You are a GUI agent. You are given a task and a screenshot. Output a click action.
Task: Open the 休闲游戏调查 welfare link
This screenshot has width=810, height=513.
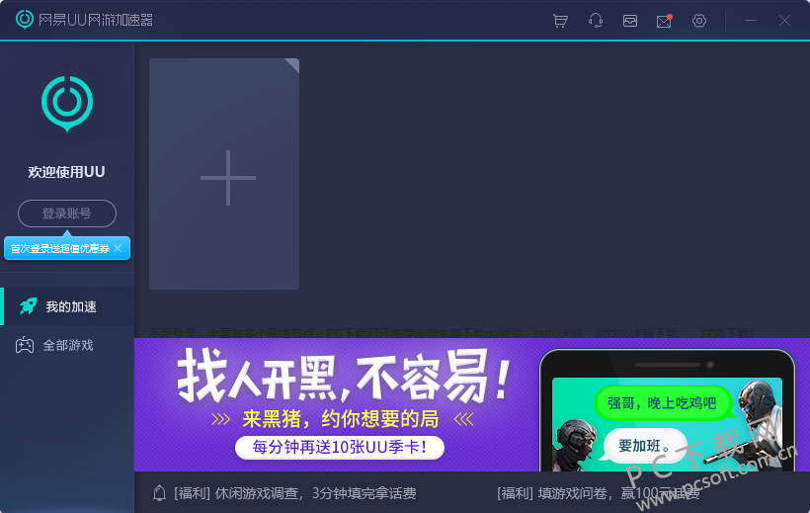tap(294, 493)
